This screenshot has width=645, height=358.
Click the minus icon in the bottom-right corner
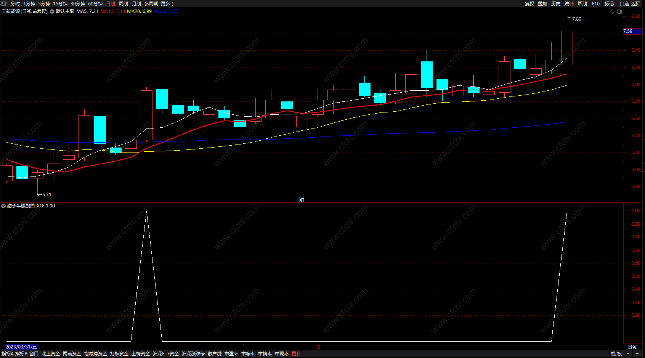pos(637,354)
